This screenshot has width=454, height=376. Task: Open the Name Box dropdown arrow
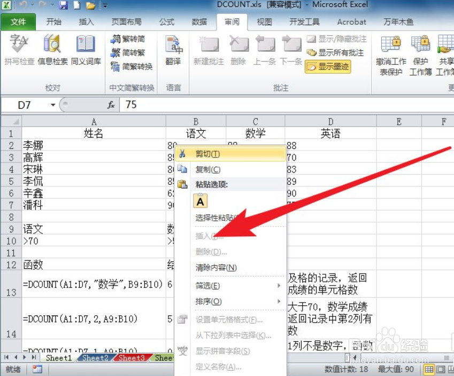coord(53,105)
